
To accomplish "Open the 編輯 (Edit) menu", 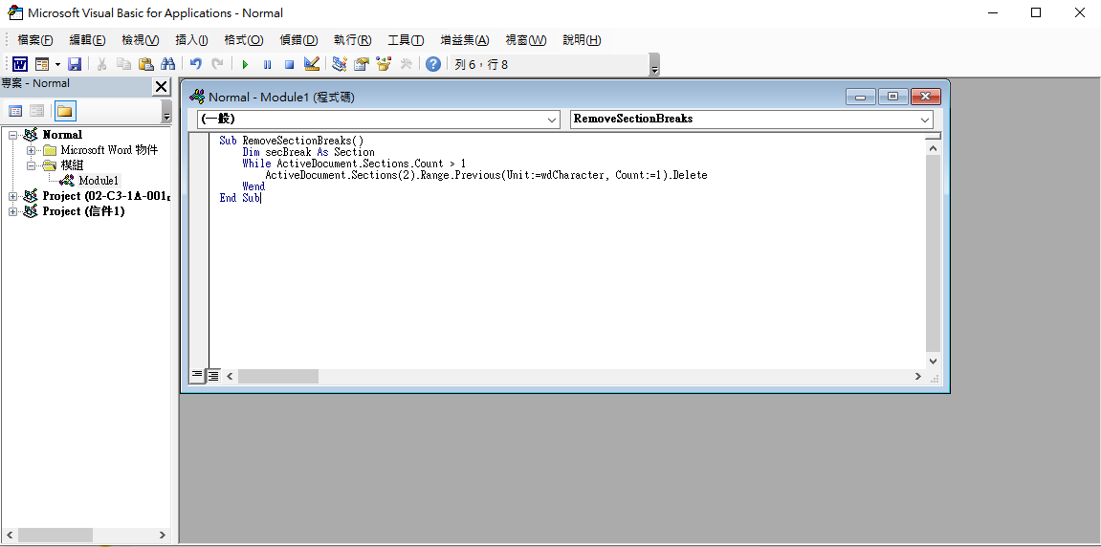I will (x=87, y=40).
